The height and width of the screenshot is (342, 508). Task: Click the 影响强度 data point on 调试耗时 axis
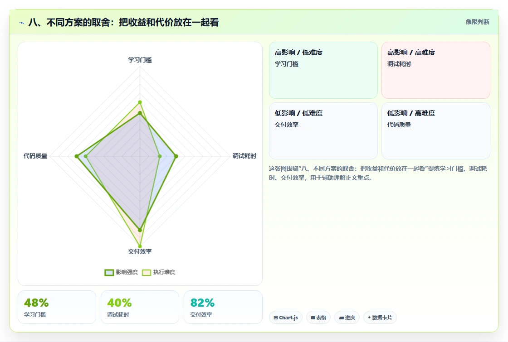(176, 156)
